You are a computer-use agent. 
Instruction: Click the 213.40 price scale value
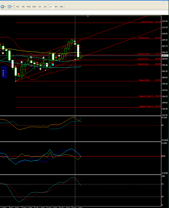click(x=165, y=21)
